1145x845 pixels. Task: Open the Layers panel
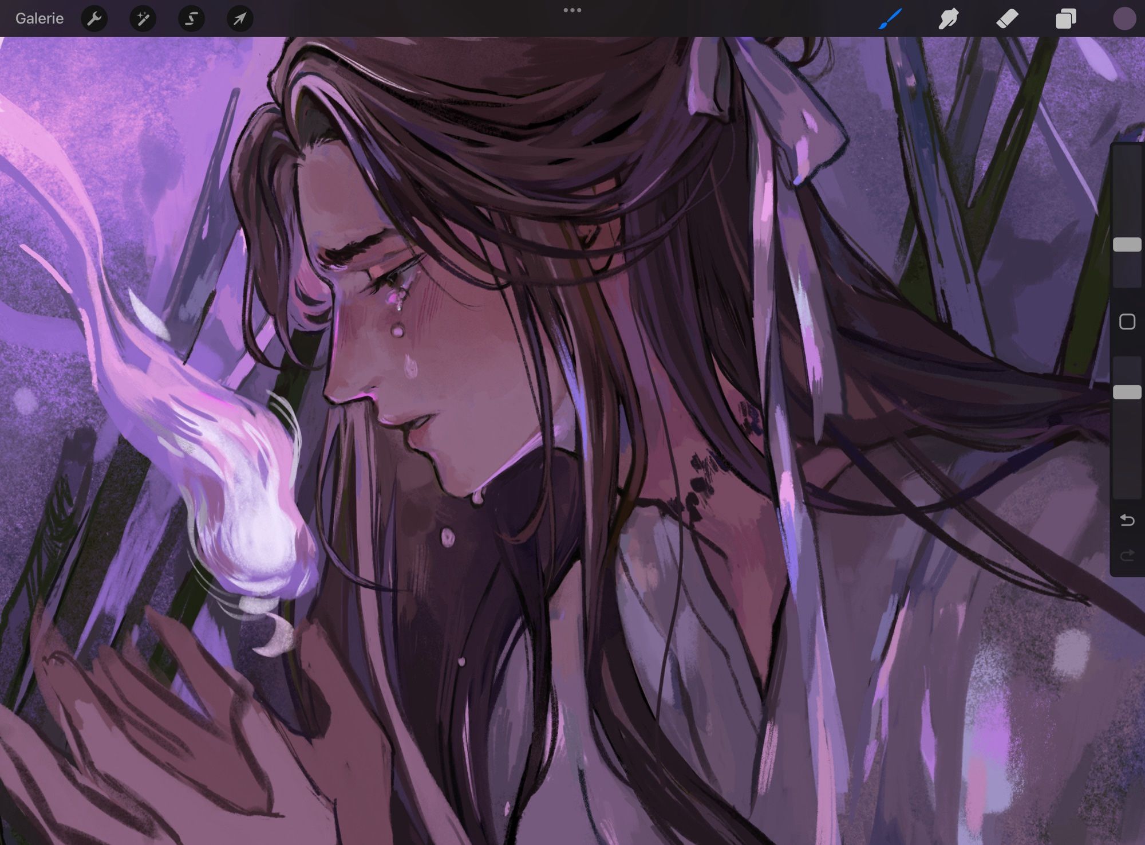click(1065, 19)
